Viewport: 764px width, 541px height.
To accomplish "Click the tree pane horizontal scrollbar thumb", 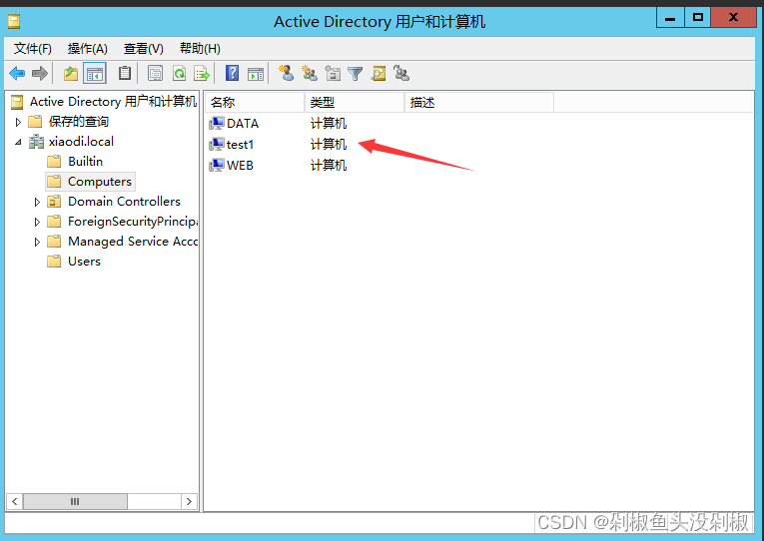I will click(x=75, y=501).
